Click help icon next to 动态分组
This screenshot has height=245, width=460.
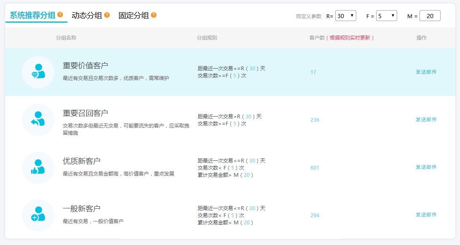click(107, 15)
